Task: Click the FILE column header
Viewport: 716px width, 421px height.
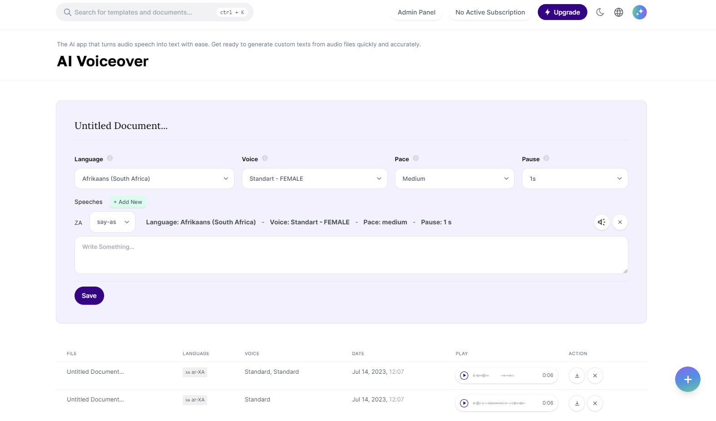Action: pyautogui.click(x=72, y=353)
